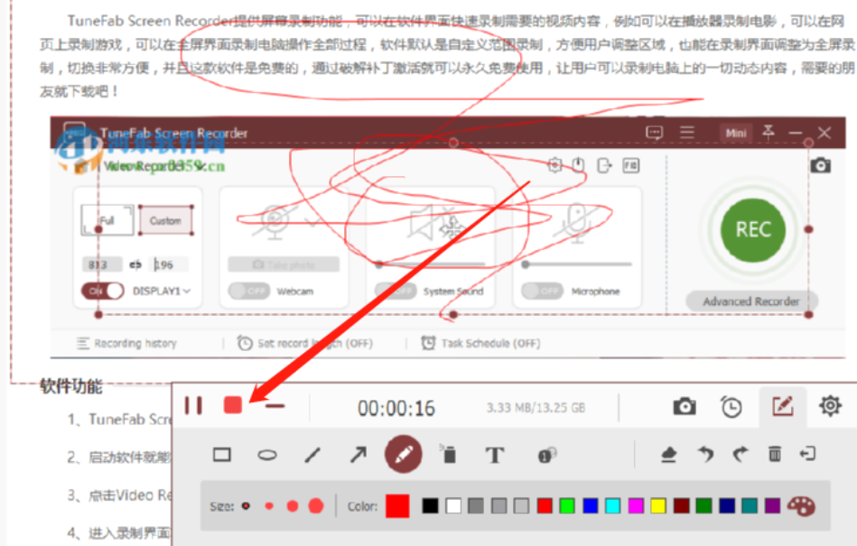The width and height of the screenshot is (857, 546).
Task: Click the snapshot camera icon above REC
Action: click(820, 165)
